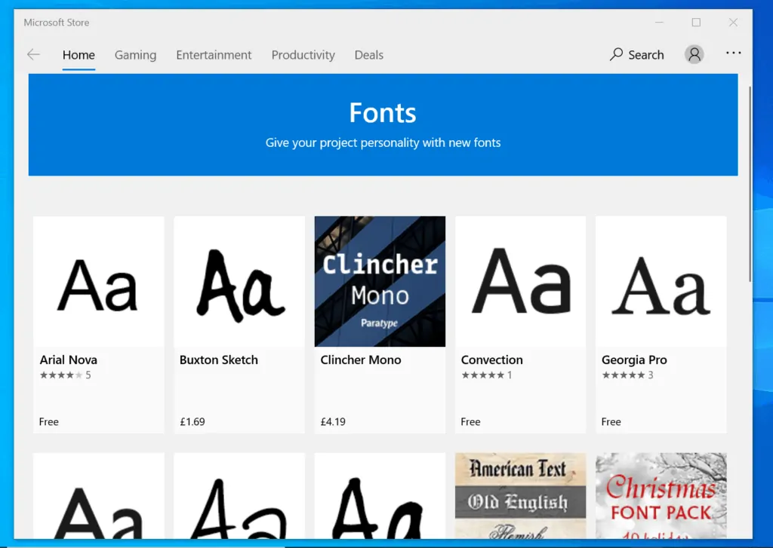
Task: Switch to the Entertainment tab
Action: tap(214, 55)
